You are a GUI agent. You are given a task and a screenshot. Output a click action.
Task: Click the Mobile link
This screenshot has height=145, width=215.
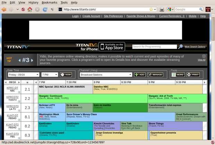[192, 16]
